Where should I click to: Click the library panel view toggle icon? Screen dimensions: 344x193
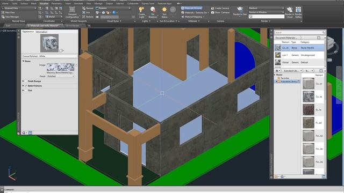click(x=321, y=71)
